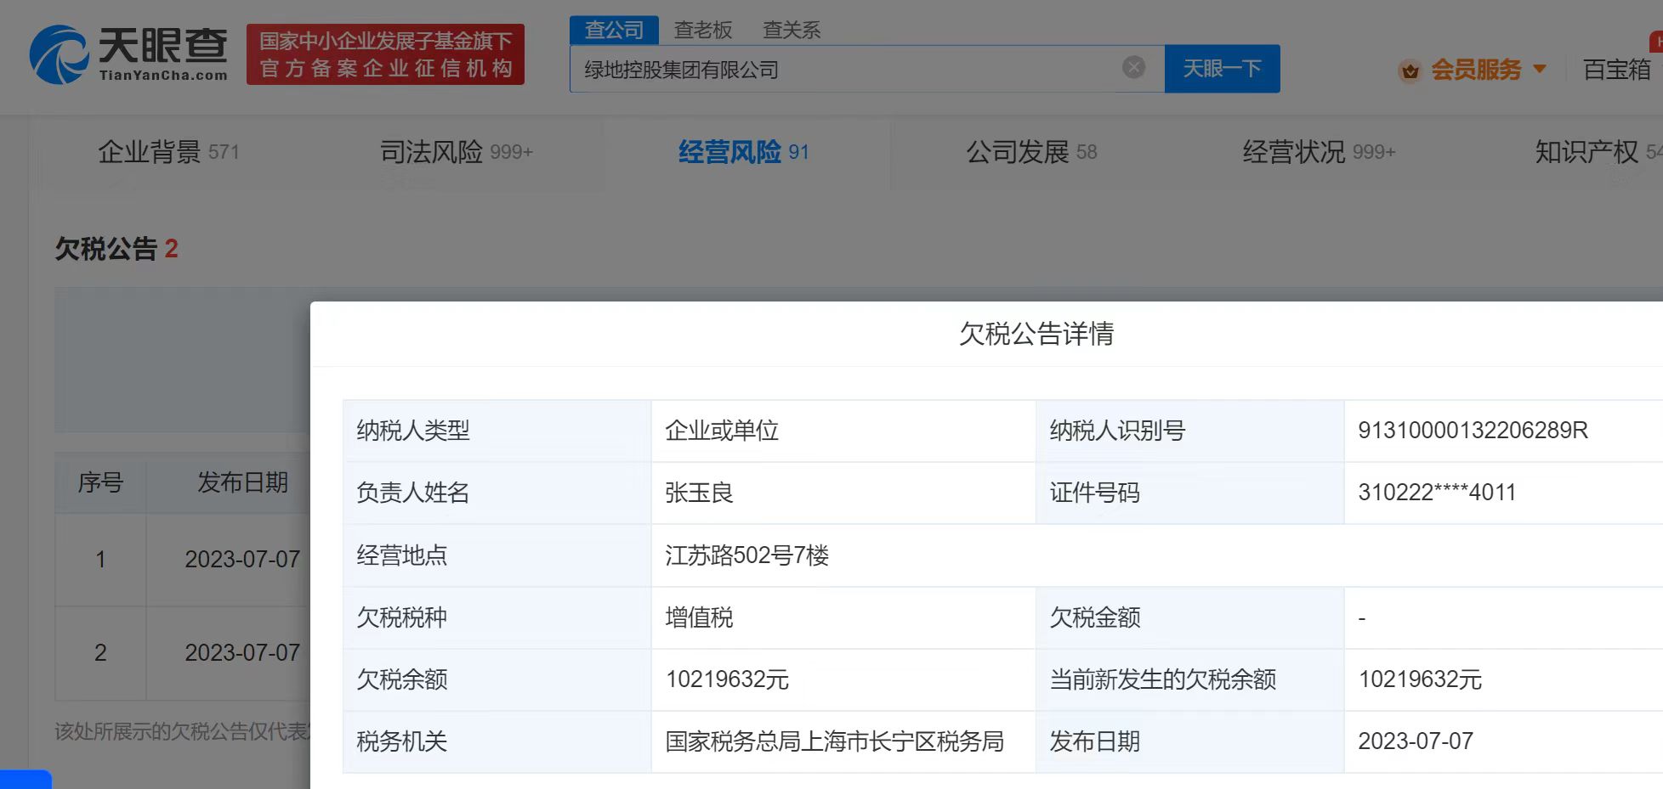The height and width of the screenshot is (789, 1663).
Task: Click the 序号 column header
Action: point(100,482)
